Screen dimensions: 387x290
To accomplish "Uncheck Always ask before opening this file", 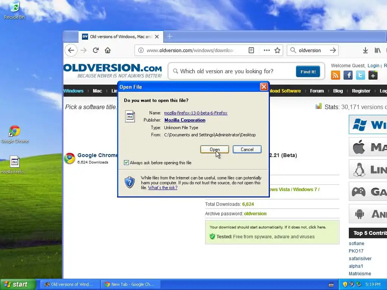I will pyautogui.click(x=126, y=162).
